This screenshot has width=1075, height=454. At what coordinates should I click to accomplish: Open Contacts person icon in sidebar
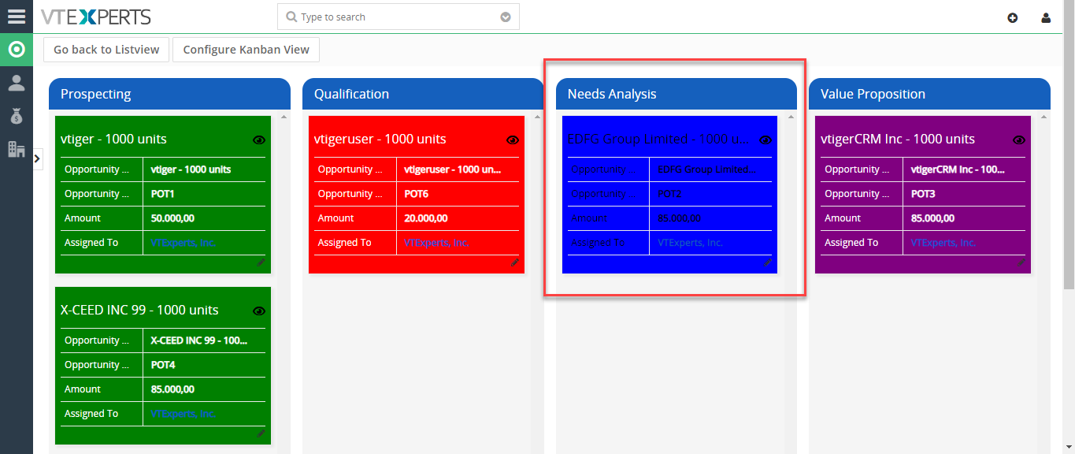(17, 83)
